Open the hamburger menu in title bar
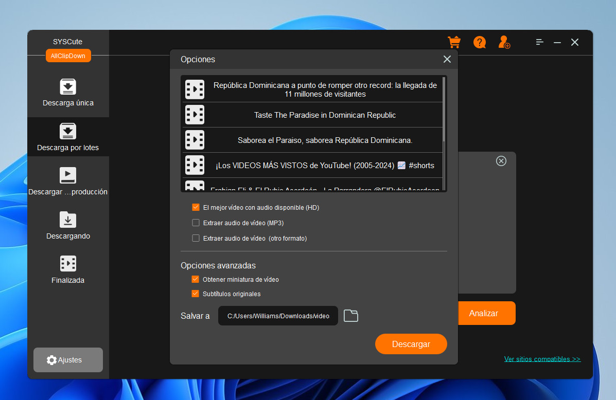 (x=539, y=42)
